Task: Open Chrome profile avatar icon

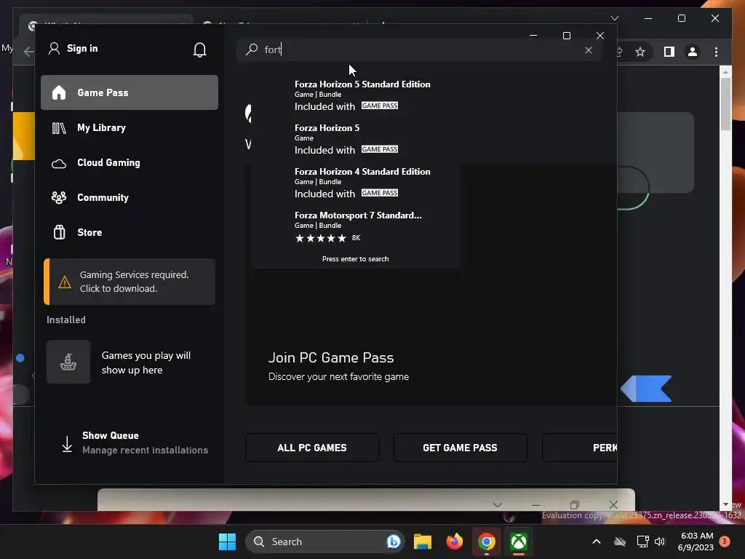Action: 693,52
